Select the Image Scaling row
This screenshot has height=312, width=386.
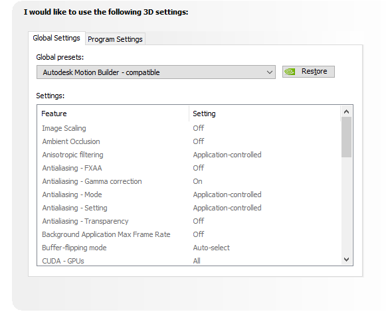189,128
